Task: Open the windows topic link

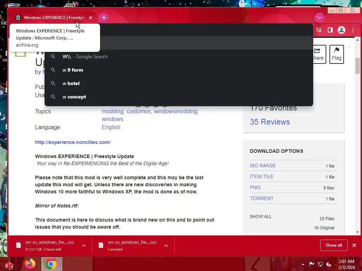Action: coord(112,119)
